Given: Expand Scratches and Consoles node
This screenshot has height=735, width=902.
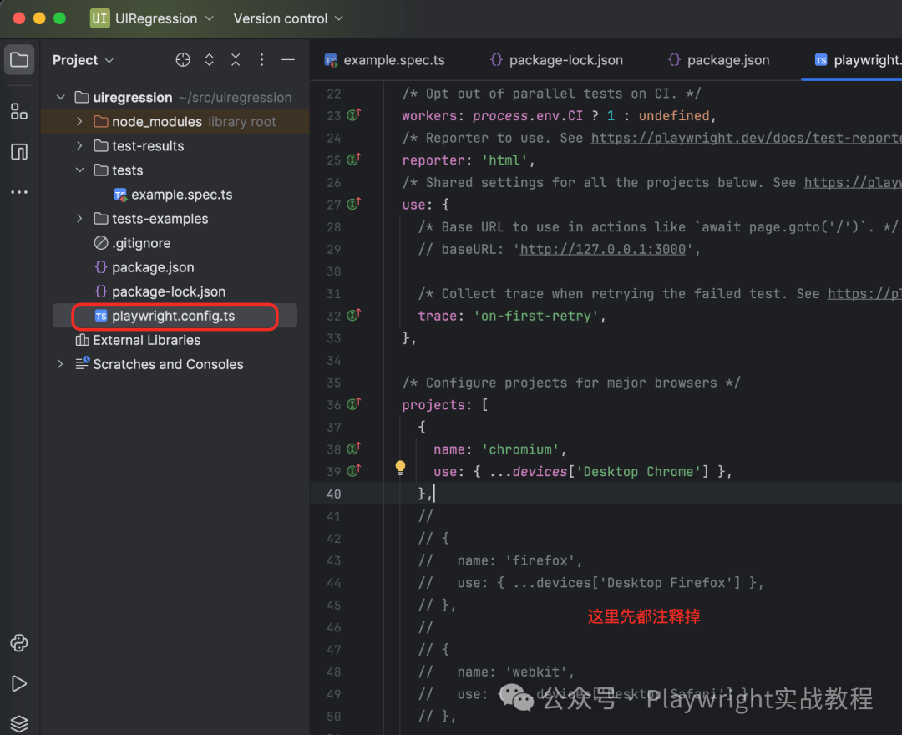Looking at the screenshot, I should point(60,364).
